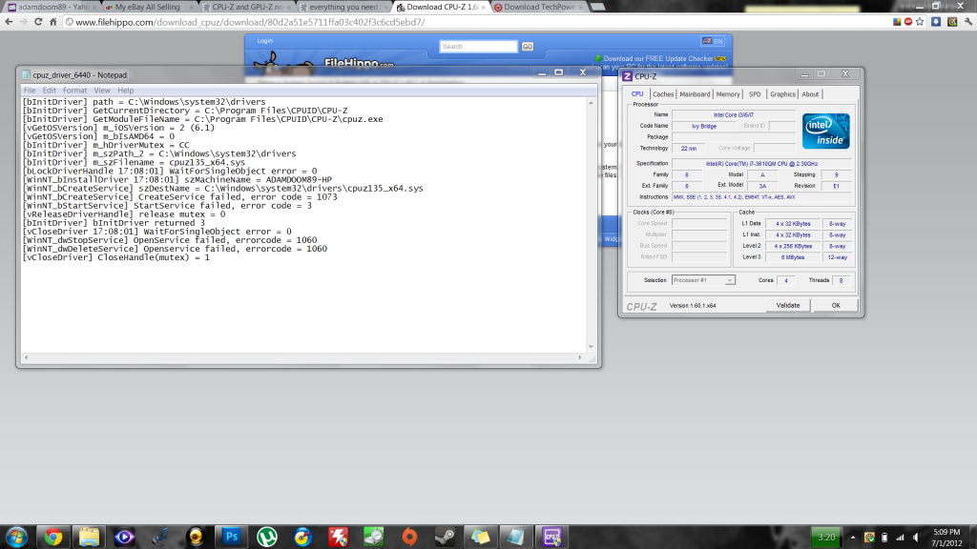Click the Notepad title bar icon
This screenshot has height=549, width=977.
pyautogui.click(x=26, y=74)
